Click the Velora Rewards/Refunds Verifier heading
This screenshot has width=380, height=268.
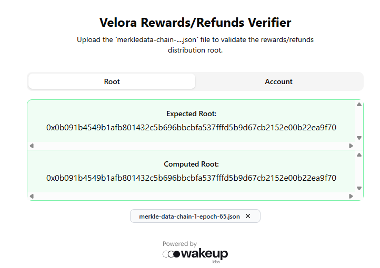pyautogui.click(x=195, y=23)
